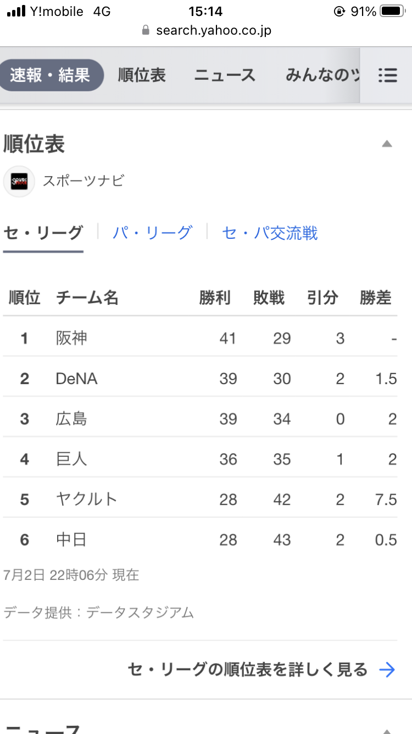This screenshot has width=412, height=734.
Task: Open the ニュース tab
Action: click(225, 75)
